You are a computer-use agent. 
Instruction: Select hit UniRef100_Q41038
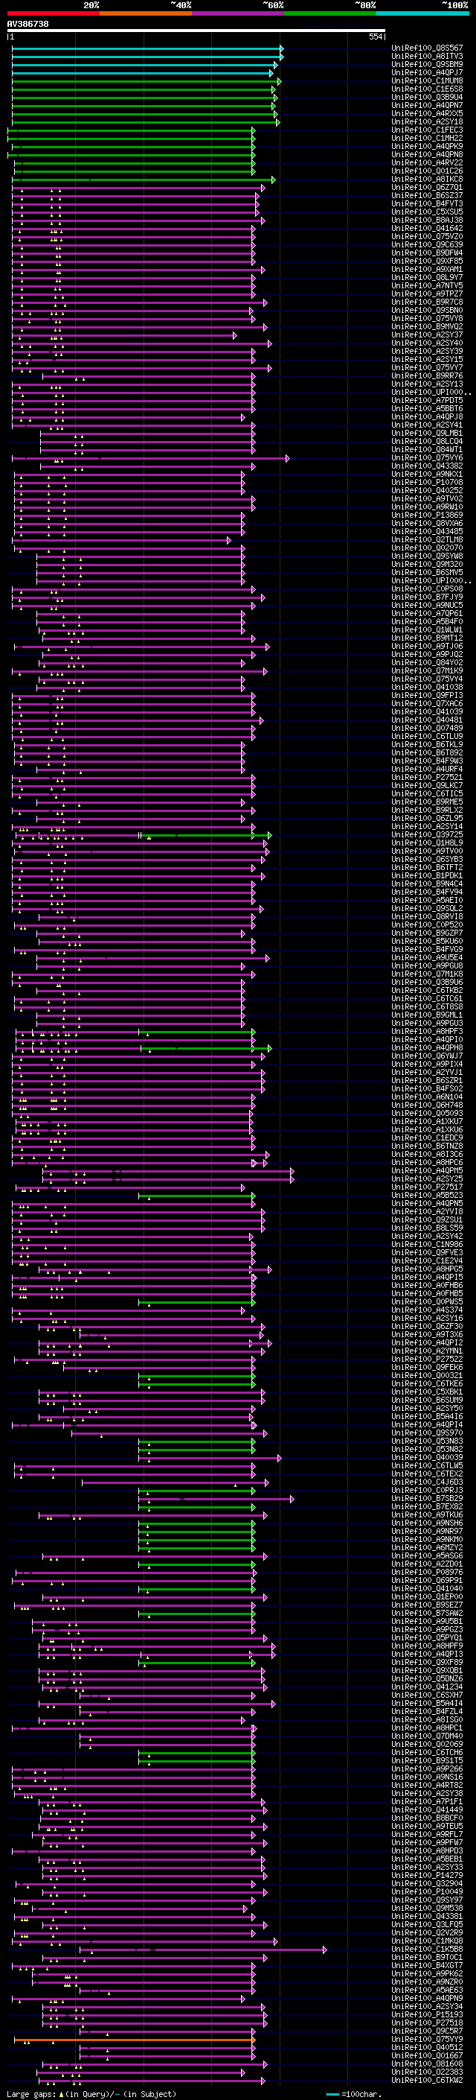pos(427,688)
